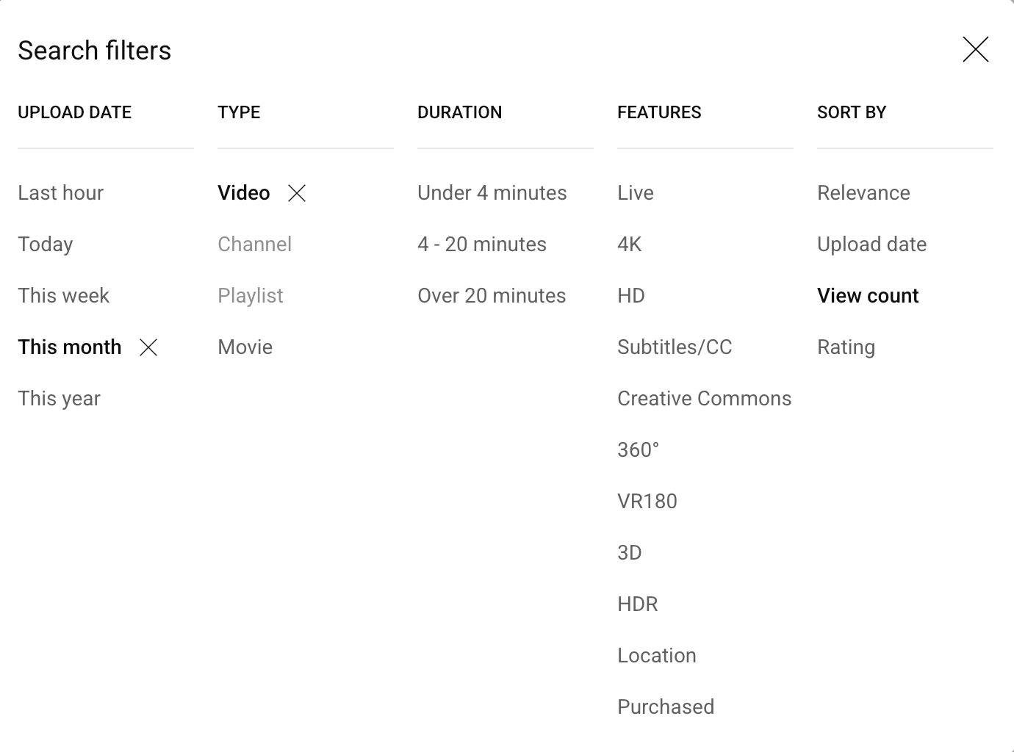The width and height of the screenshot is (1014, 752).
Task: Select the Movie type filter
Action: 245,347
